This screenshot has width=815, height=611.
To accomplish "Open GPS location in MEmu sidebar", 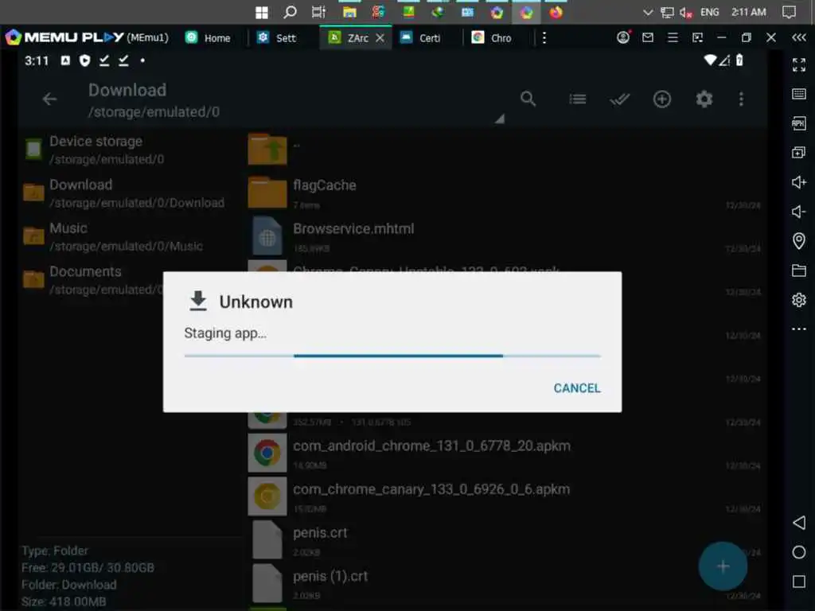I will coord(799,240).
